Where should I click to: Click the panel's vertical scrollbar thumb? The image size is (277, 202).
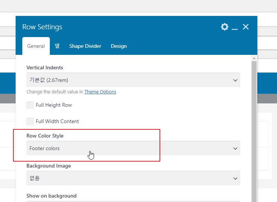254,130
